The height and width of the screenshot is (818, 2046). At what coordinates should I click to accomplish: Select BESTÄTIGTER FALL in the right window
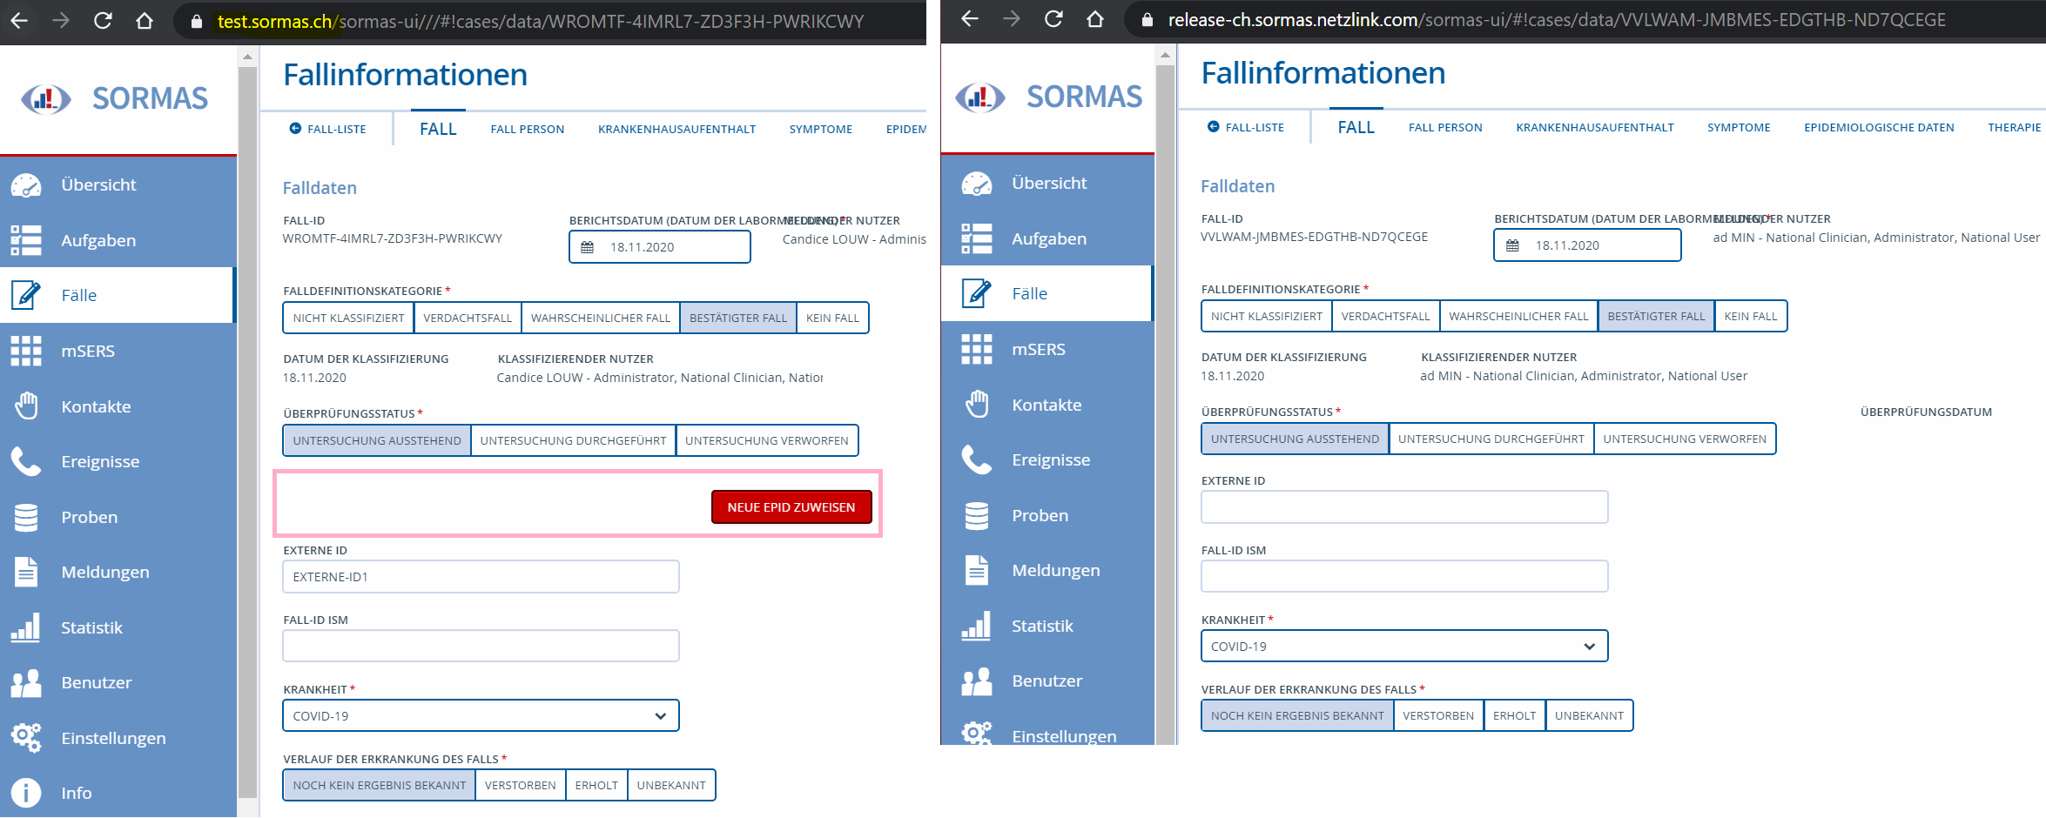[1656, 316]
